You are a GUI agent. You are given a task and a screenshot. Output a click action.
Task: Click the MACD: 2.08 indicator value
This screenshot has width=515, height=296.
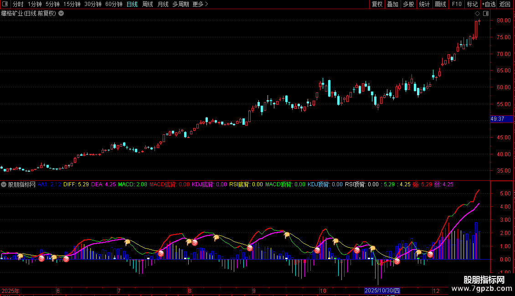pyautogui.click(x=133, y=184)
